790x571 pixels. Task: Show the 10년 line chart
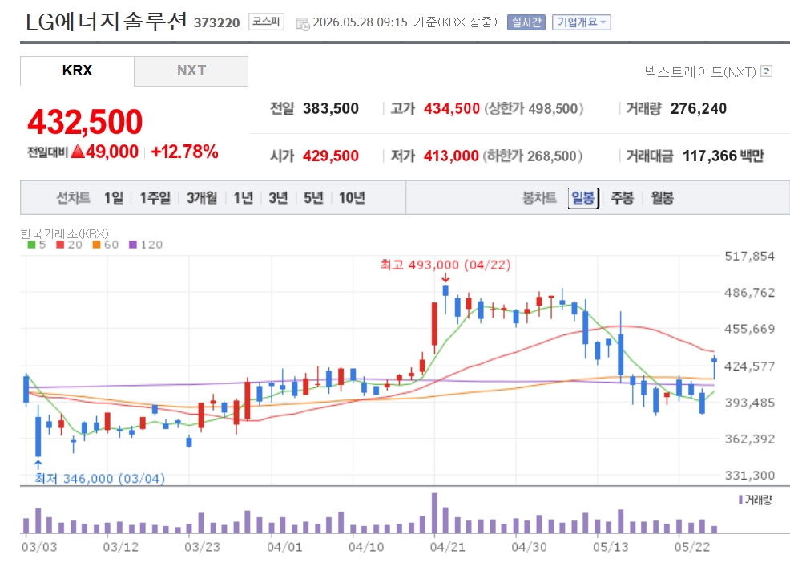(352, 198)
